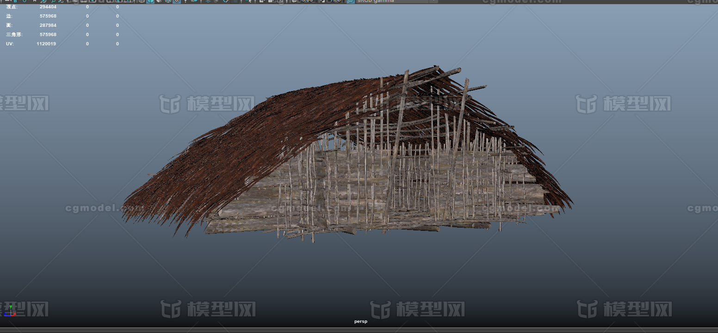This screenshot has width=718, height=333.
Task: Select the face count value 287984
Action: pos(48,25)
